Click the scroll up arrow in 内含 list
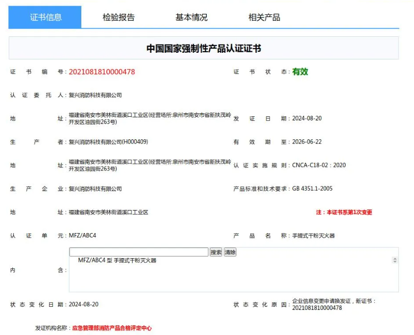 394,259
